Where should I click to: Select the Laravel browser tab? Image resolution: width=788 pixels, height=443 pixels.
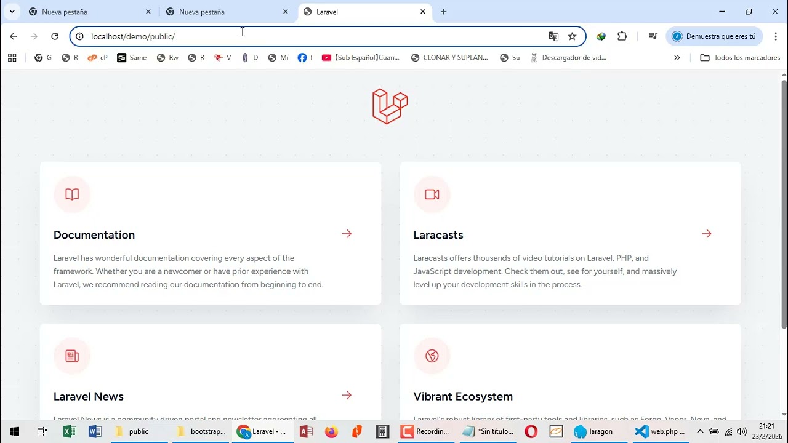point(365,12)
